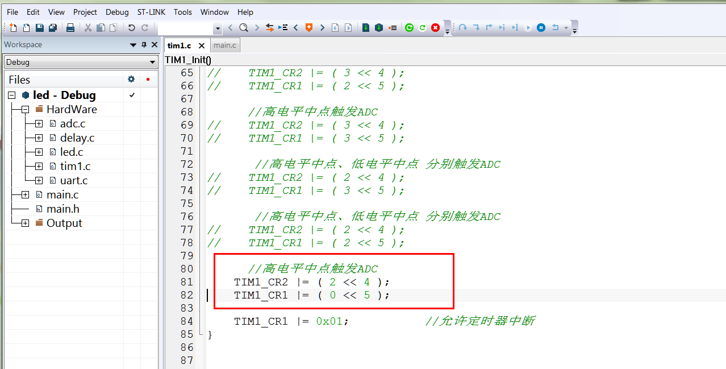The width and height of the screenshot is (726, 369).
Task: Open the Files panel options gear
Action: click(131, 80)
